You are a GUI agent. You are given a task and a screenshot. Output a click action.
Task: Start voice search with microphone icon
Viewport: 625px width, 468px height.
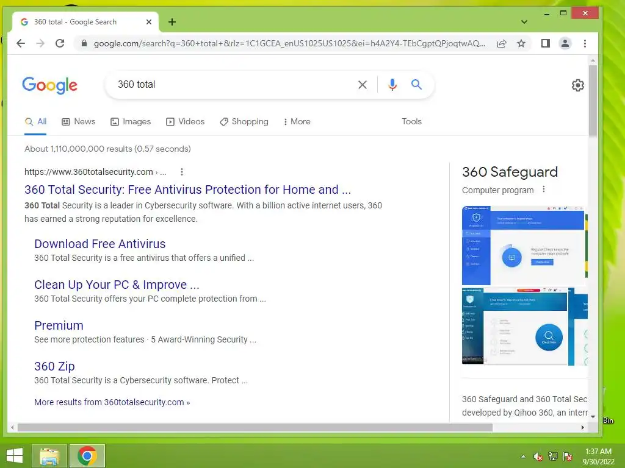[x=392, y=84]
